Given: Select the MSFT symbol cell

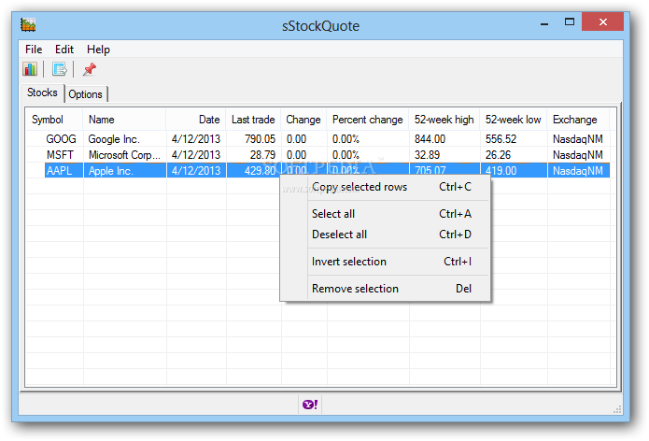Looking at the screenshot, I should [x=60, y=155].
